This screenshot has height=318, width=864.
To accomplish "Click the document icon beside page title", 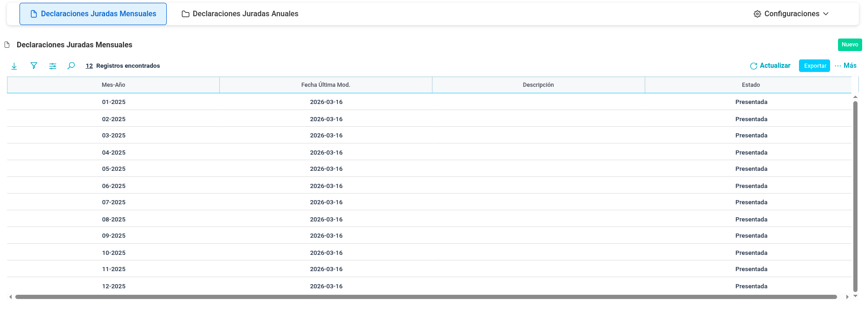I will pyautogui.click(x=7, y=45).
